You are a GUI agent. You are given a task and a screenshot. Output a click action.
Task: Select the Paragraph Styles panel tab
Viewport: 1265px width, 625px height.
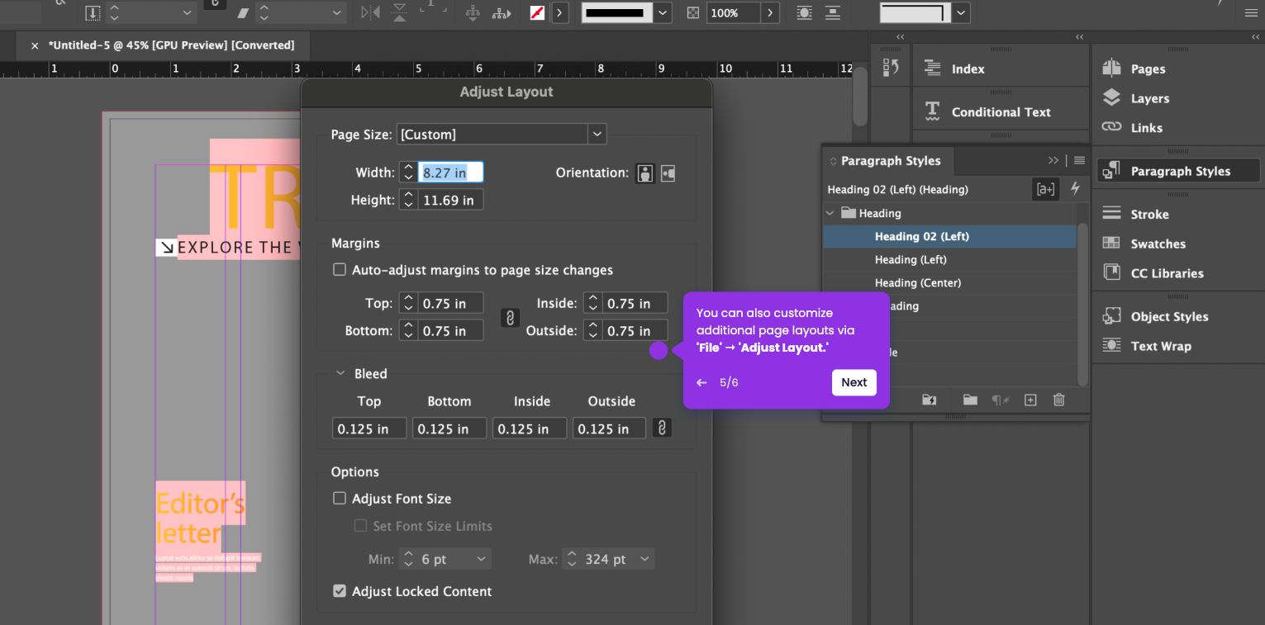click(x=890, y=161)
